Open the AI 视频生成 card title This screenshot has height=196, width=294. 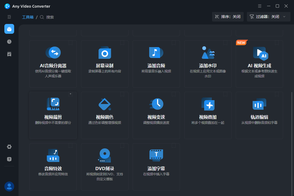[x=259, y=66]
